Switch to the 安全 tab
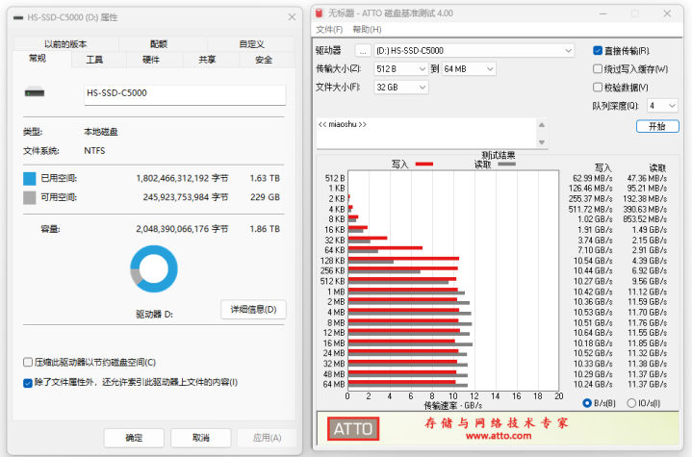The height and width of the screenshot is (457, 692). tap(264, 60)
